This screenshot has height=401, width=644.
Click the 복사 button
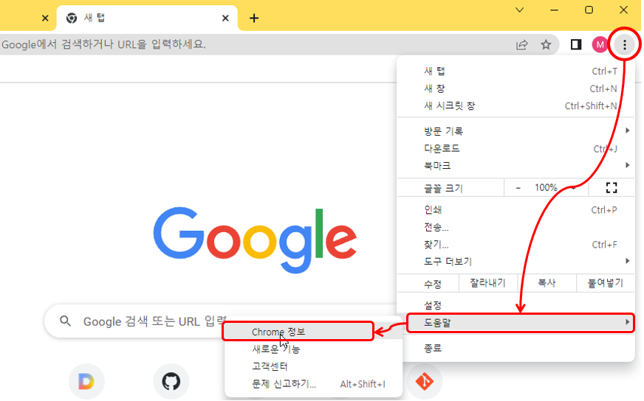[547, 283]
